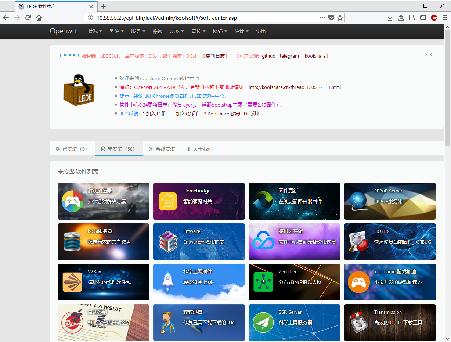The image size is (451, 342).
Task: Click the iSCSI服务器 disk stack icon
Action: [72, 242]
